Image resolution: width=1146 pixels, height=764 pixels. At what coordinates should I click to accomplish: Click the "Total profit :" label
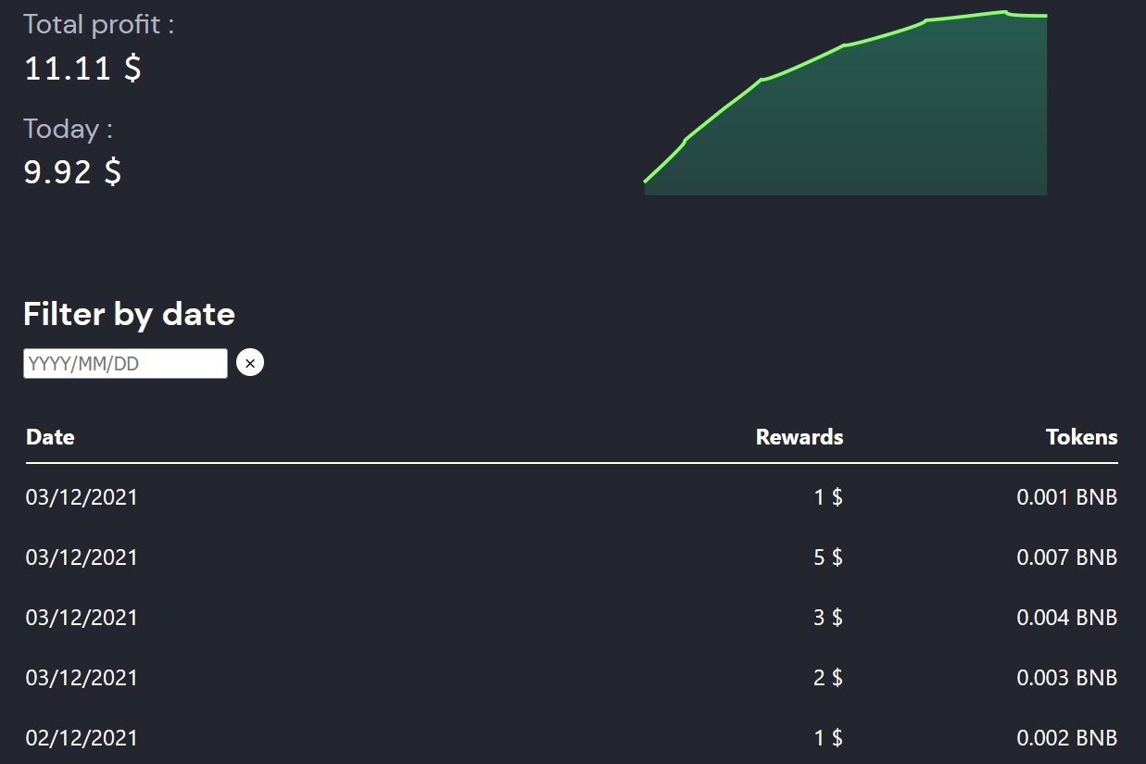(x=98, y=24)
